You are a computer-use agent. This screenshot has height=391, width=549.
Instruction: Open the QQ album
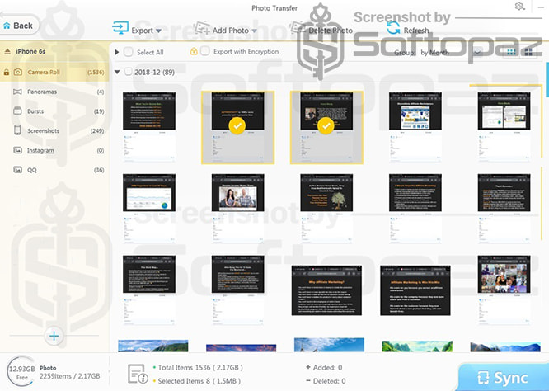tap(54, 170)
